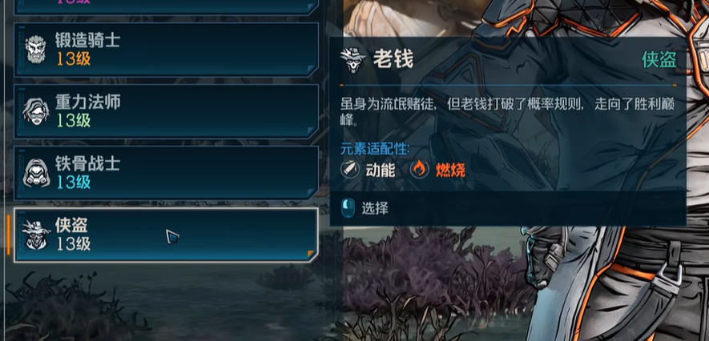Click the 燃烧 flame element icon
This screenshot has height=341, width=709.
419,170
